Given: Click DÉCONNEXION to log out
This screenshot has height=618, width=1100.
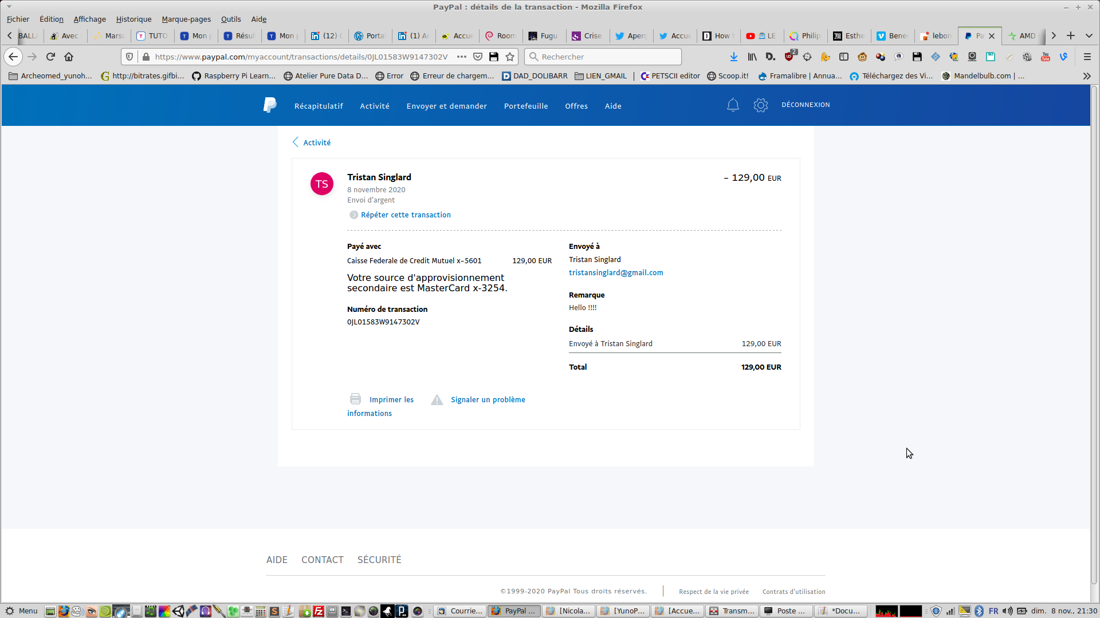Looking at the screenshot, I should [x=805, y=105].
